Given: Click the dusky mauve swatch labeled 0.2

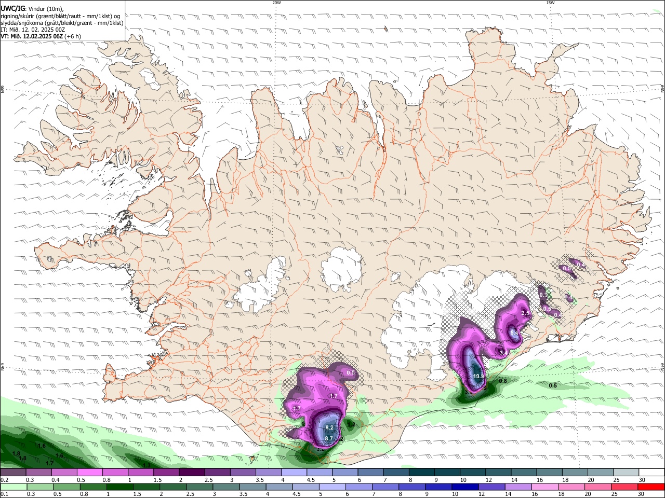Looking at the screenshot, I should pos(12,473).
